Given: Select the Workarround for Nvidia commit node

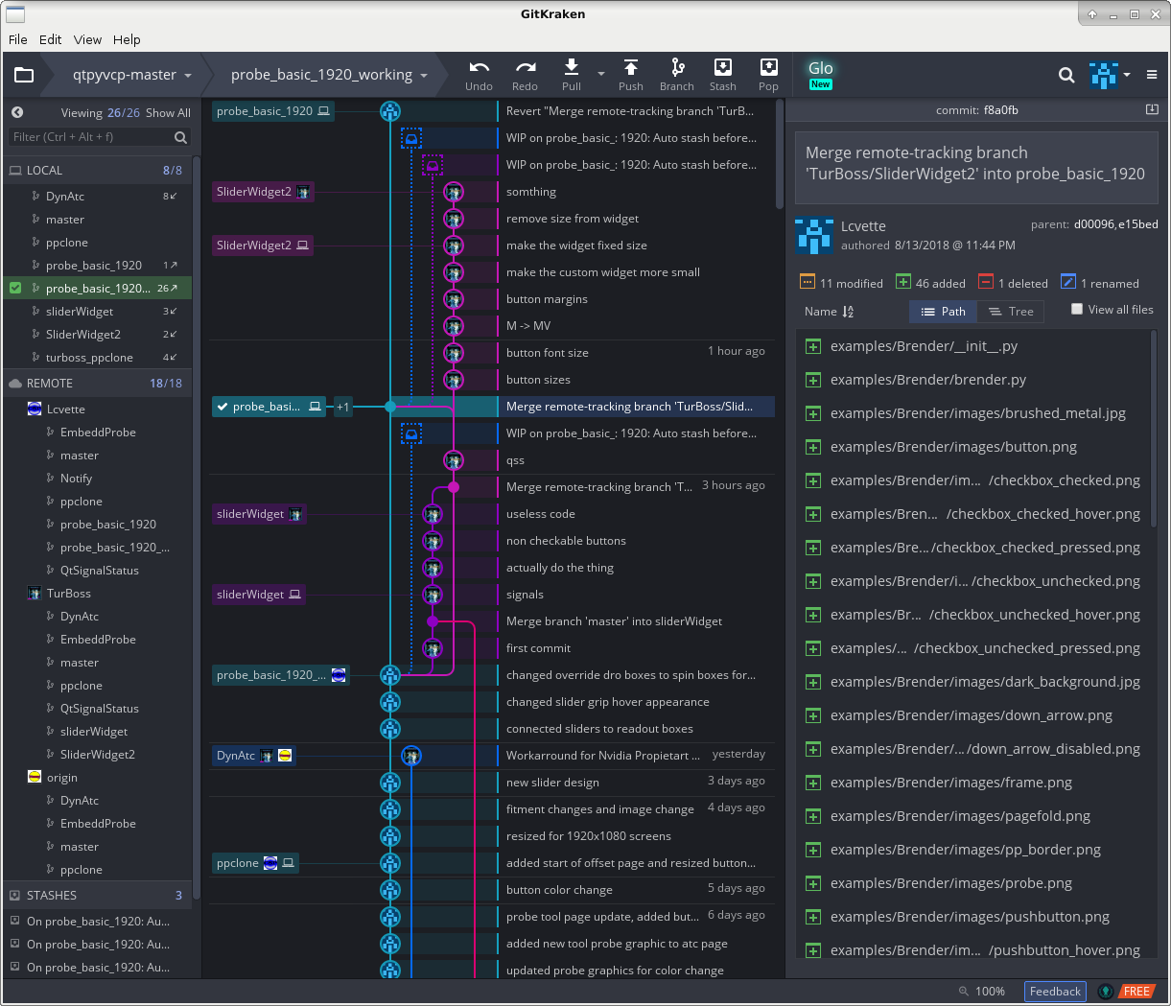Looking at the screenshot, I should pos(411,756).
